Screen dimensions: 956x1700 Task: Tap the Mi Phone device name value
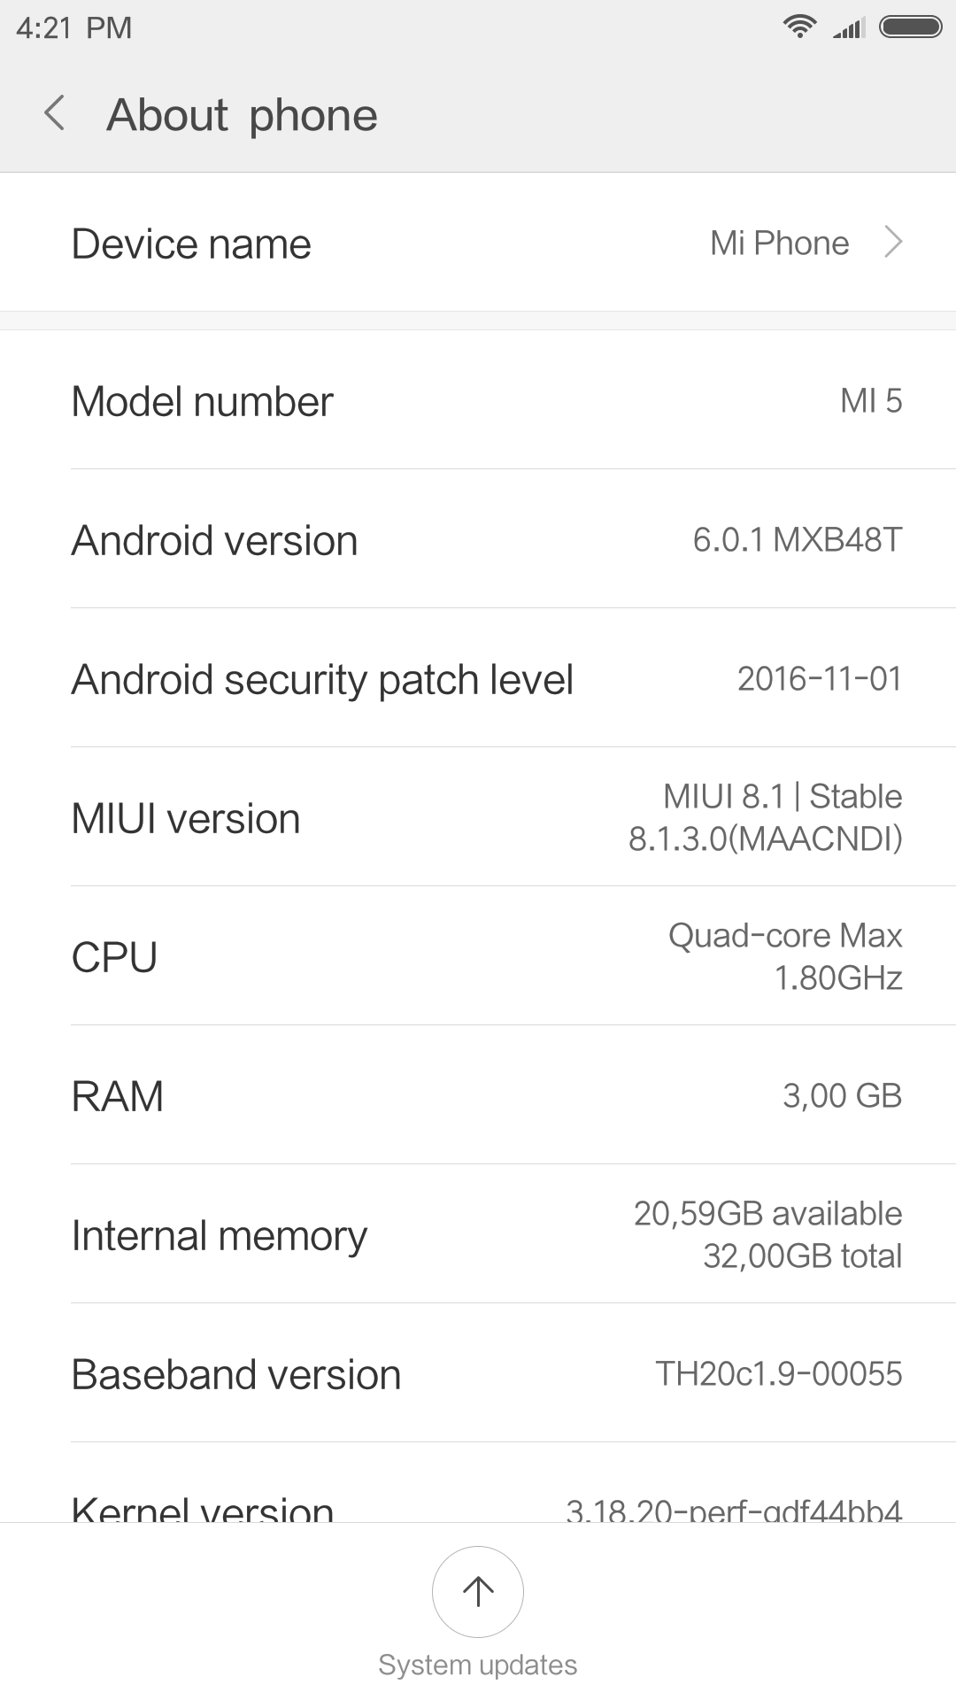click(779, 243)
